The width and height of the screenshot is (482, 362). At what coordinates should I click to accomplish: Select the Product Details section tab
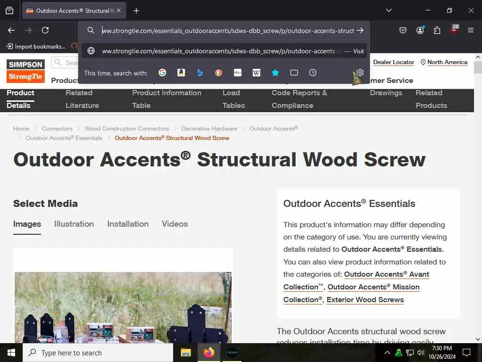click(x=20, y=99)
